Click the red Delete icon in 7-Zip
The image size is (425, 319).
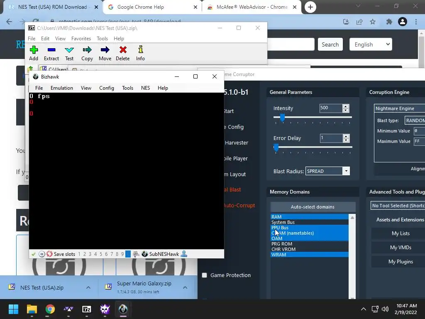(123, 50)
